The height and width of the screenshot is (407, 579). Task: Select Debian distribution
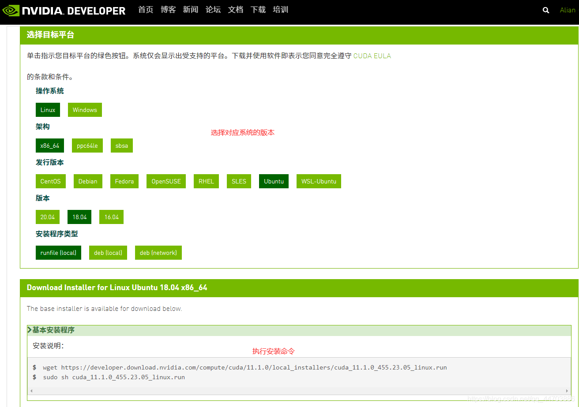pyautogui.click(x=88, y=181)
